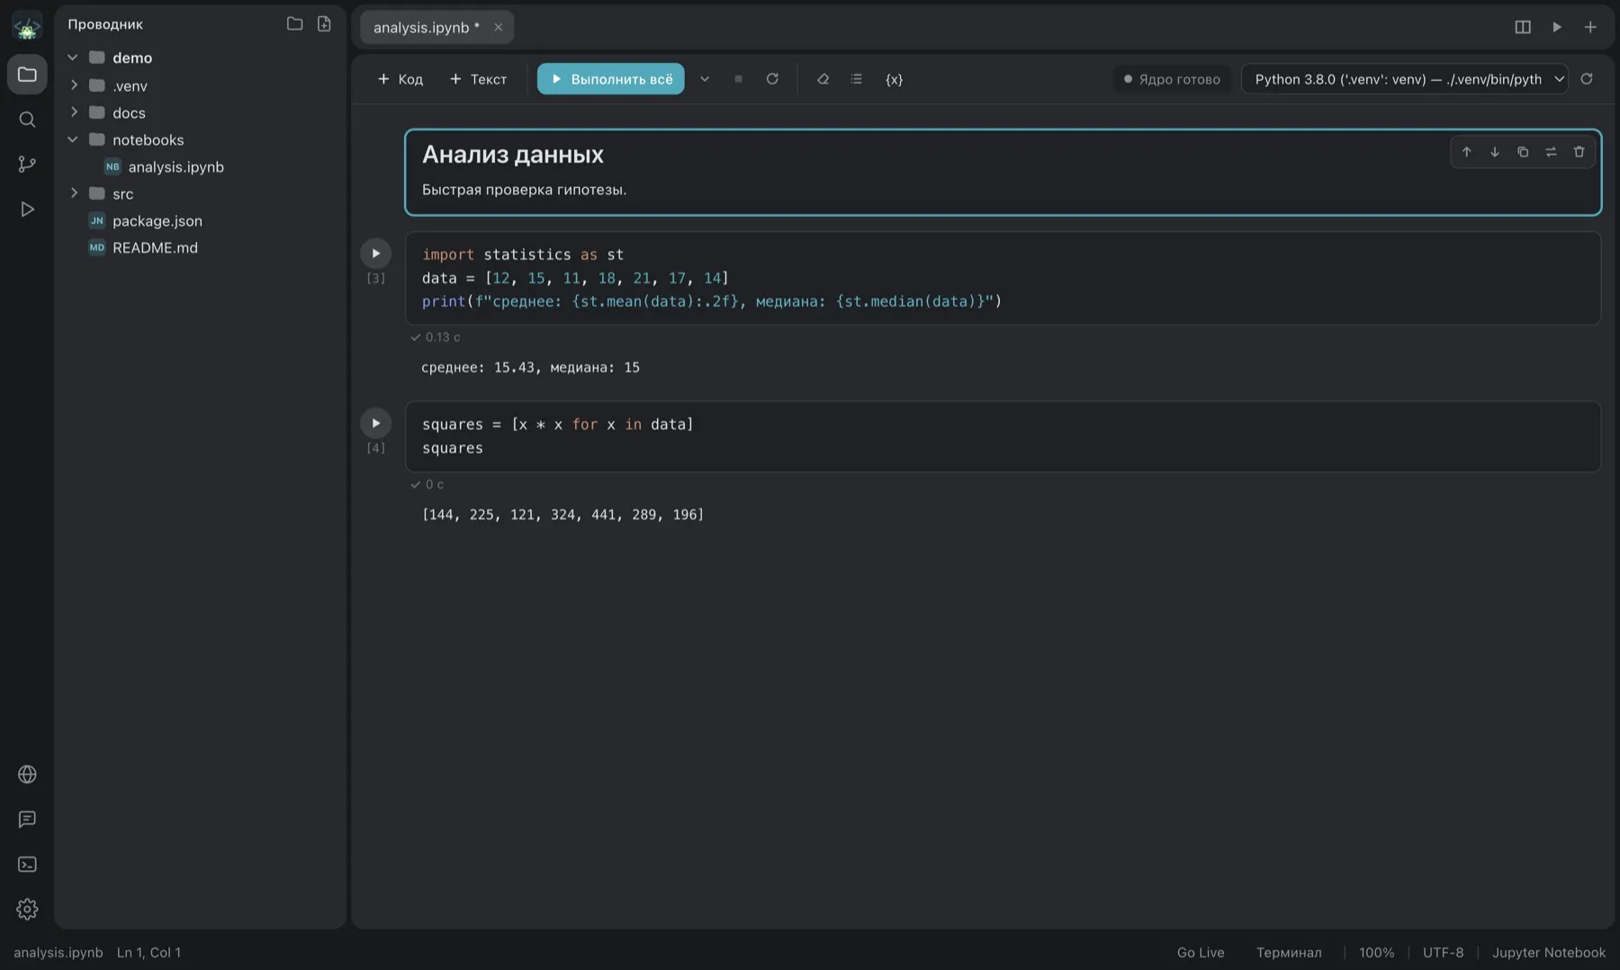The image size is (1620, 970).
Task: Restart the kernel from notebook toolbar
Action: coord(772,79)
